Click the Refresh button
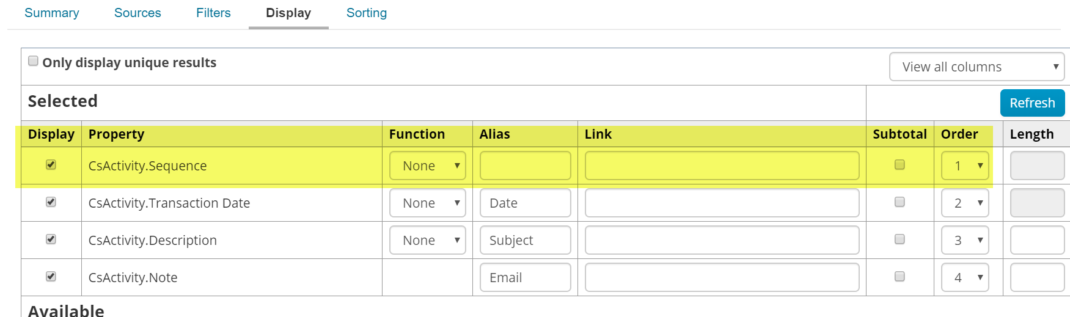 1032,103
